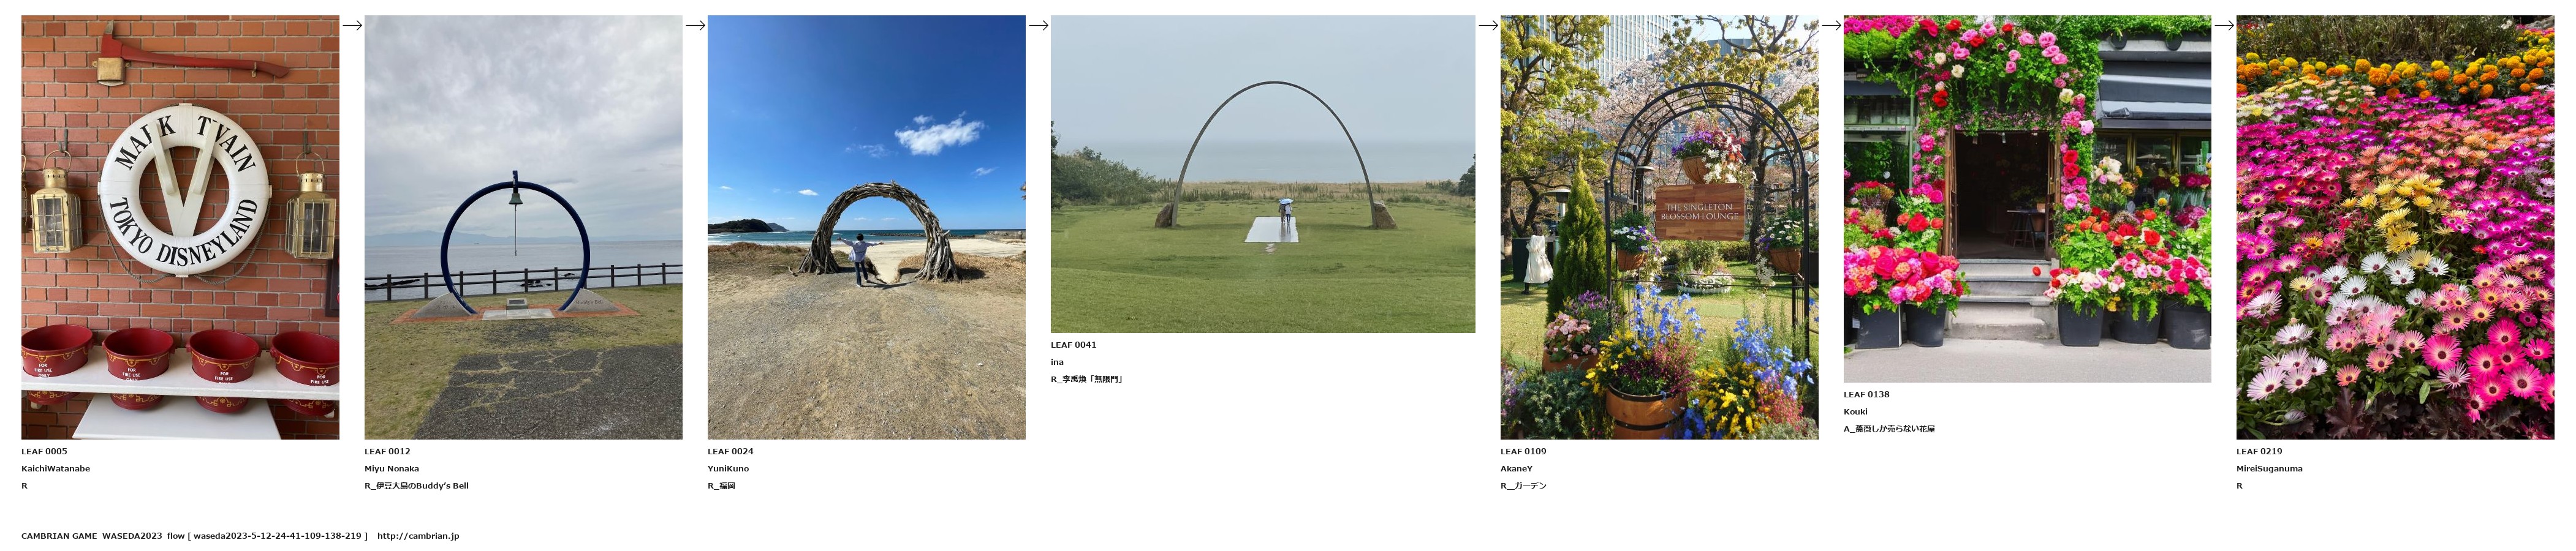Viewport: 2576px width, 551px height.
Task: Click the arrow after the Buddy's Bell photo
Action: pyautogui.click(x=695, y=25)
